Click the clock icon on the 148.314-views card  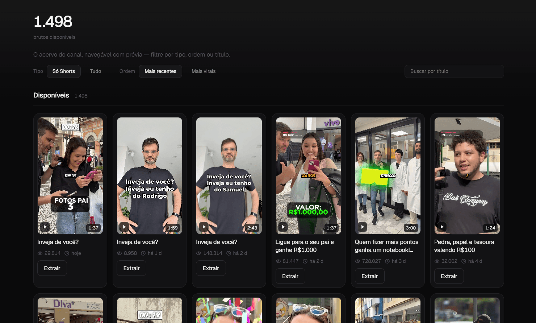pos(229,253)
